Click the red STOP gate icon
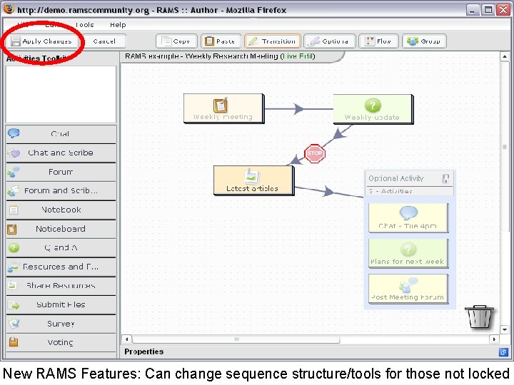Image resolution: width=514 pixels, height=385 pixels. click(x=315, y=153)
